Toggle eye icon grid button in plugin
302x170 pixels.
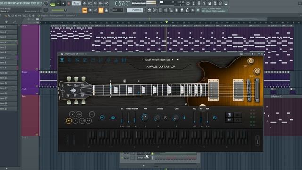point(229,120)
